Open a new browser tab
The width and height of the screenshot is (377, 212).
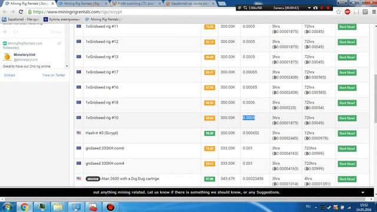pos(221,4)
